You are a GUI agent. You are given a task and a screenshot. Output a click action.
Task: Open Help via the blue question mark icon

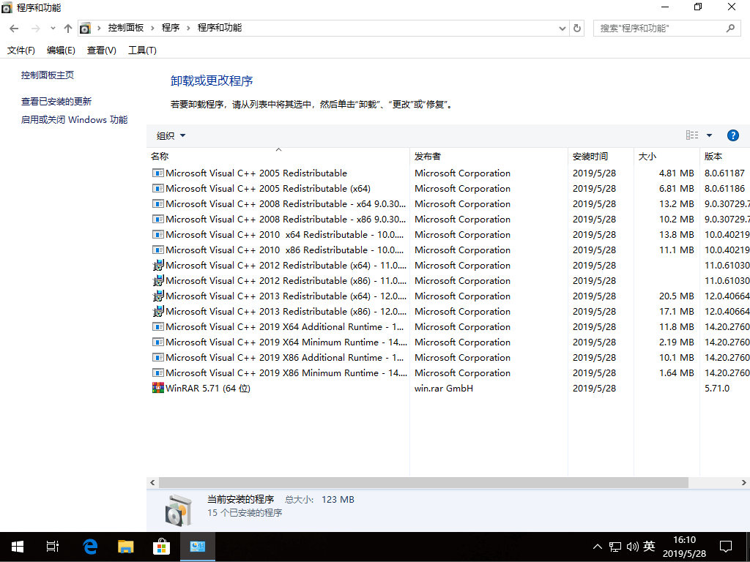tap(733, 135)
